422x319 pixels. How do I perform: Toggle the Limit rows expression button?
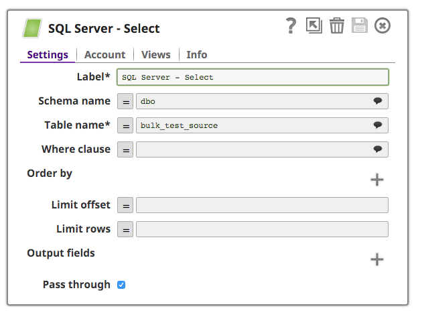tap(125, 229)
